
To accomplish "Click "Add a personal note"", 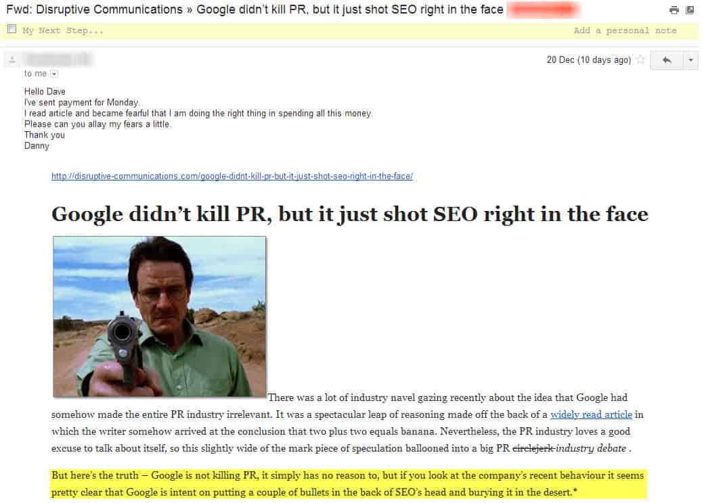I will [625, 31].
